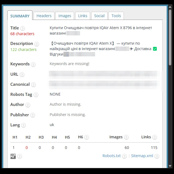Click the 'Keywords are missing!' message
Image resolution: width=174 pixels, height=174 pixels.
69,64
